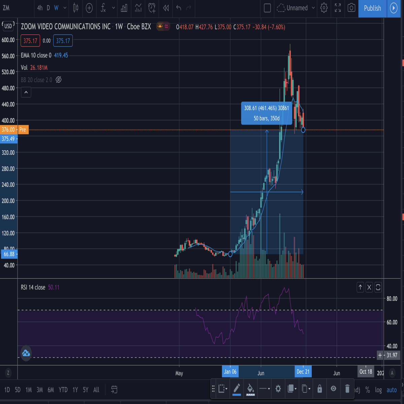Click the buy price 375.17 blue box
Screen dimensions: 404x404
pyautogui.click(x=63, y=41)
